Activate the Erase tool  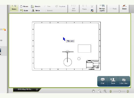coord(124,8)
